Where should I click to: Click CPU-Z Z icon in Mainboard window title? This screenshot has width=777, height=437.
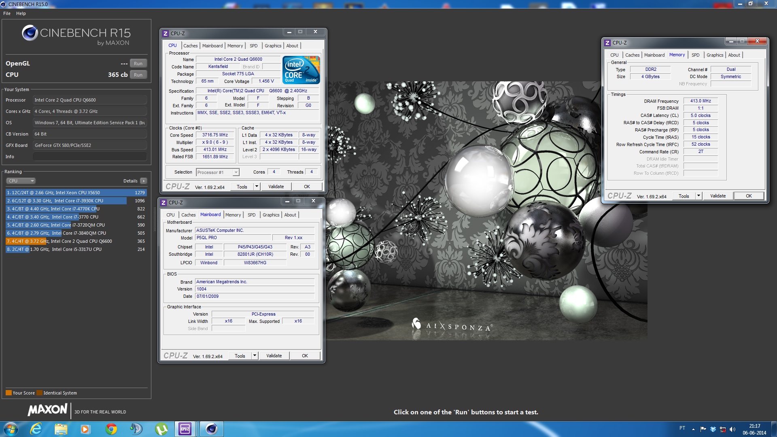pyautogui.click(x=163, y=202)
